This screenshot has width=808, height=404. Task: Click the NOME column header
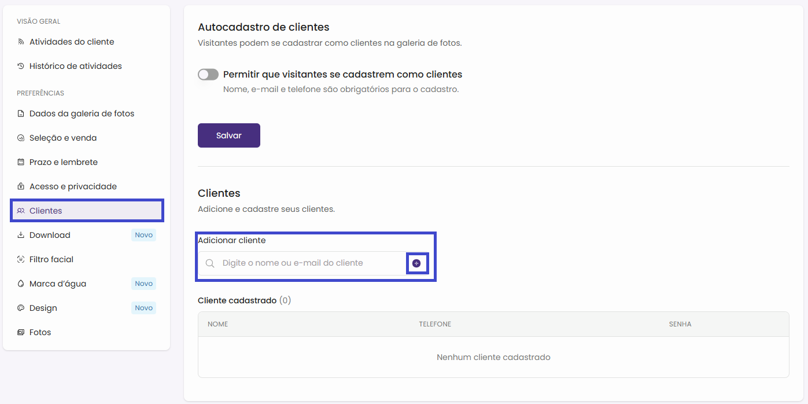pyautogui.click(x=217, y=324)
